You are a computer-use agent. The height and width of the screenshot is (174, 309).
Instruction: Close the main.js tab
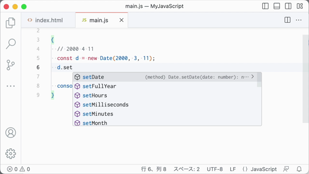click(x=122, y=20)
